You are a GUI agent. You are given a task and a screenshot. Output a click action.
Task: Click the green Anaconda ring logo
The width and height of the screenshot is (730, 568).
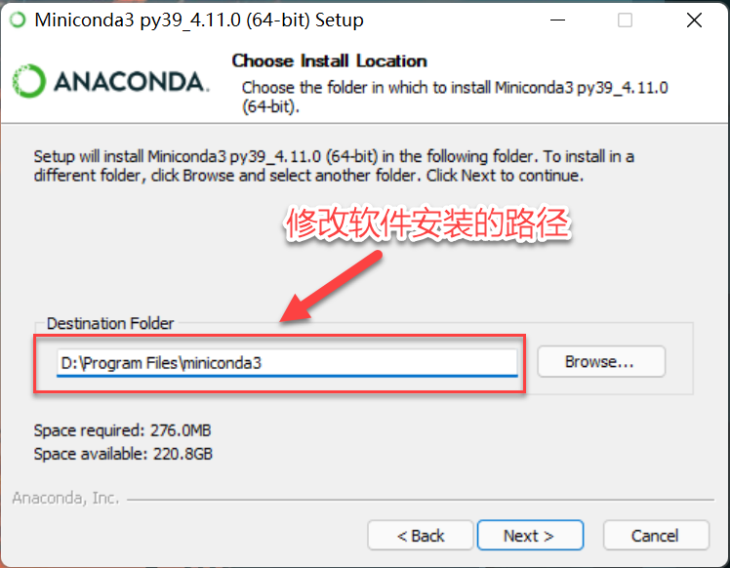tap(29, 81)
